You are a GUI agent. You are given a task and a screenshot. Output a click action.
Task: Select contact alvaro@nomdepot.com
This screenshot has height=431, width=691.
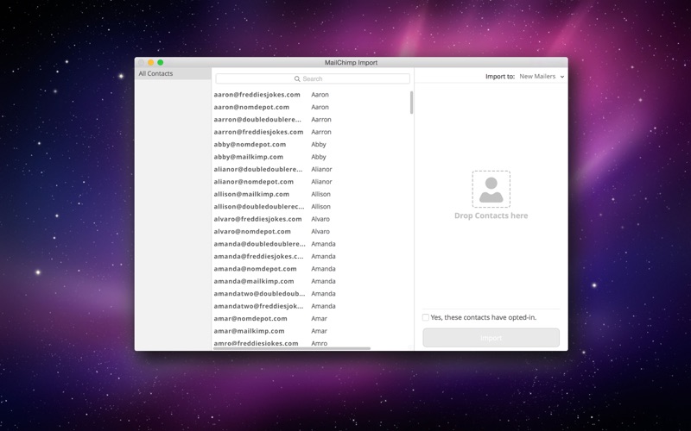(x=252, y=232)
